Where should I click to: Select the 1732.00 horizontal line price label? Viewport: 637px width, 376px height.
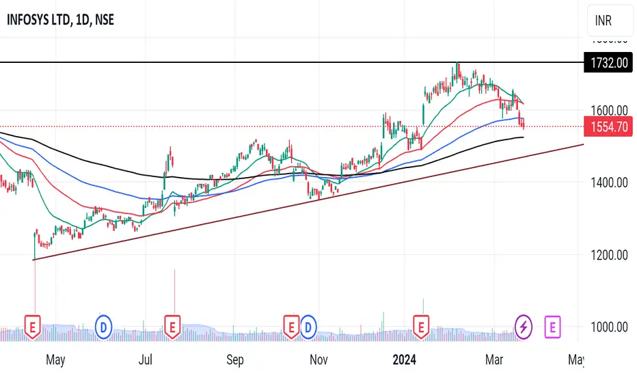[608, 63]
